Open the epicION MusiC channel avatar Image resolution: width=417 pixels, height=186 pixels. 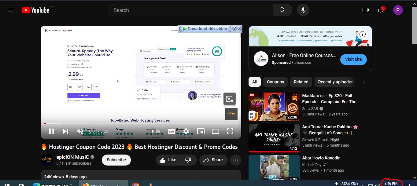pos(47,160)
